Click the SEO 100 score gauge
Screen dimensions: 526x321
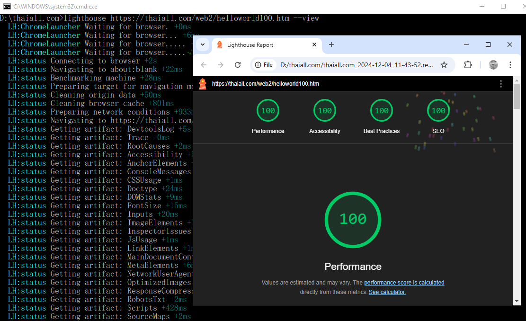pyautogui.click(x=438, y=110)
